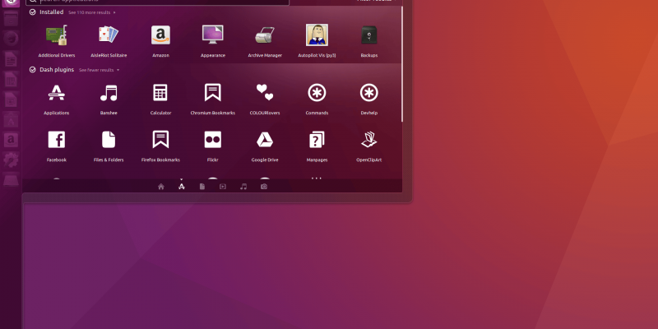
Task: Open System Settings from launcher
Action: click(11, 160)
